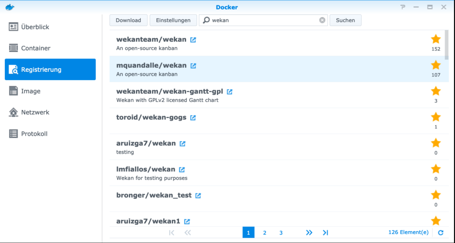The width and height of the screenshot is (455, 243).
Task: Click star count 152
Action: click(x=436, y=49)
